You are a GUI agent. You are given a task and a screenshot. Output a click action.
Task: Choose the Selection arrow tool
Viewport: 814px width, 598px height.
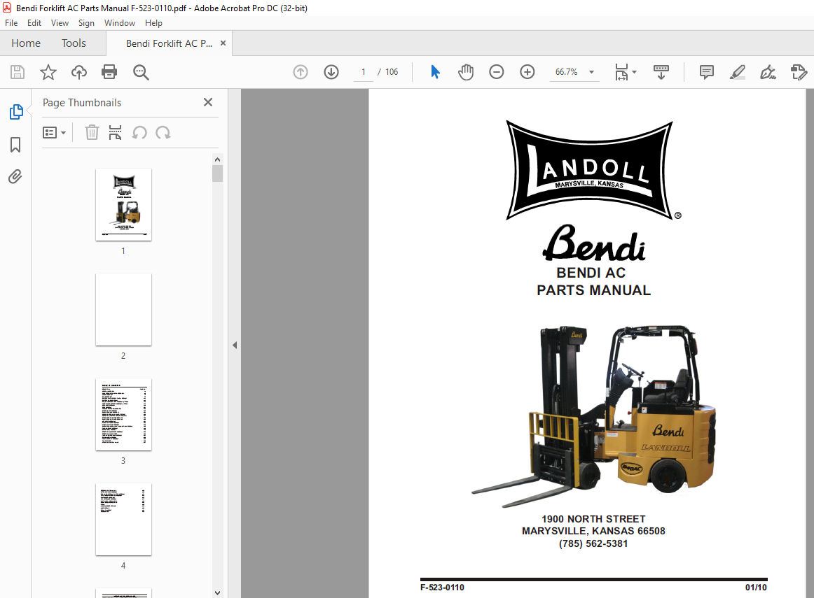point(435,72)
